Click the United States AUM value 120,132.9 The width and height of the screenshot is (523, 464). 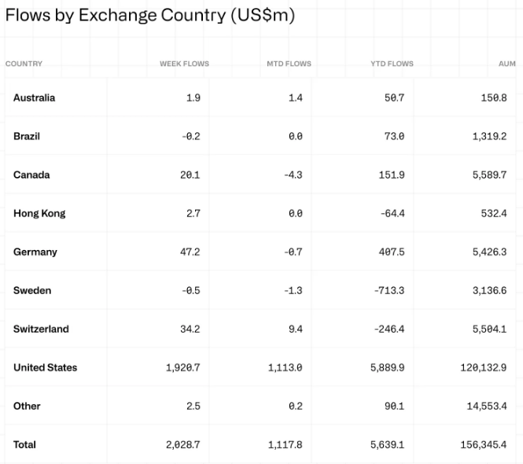(x=483, y=367)
